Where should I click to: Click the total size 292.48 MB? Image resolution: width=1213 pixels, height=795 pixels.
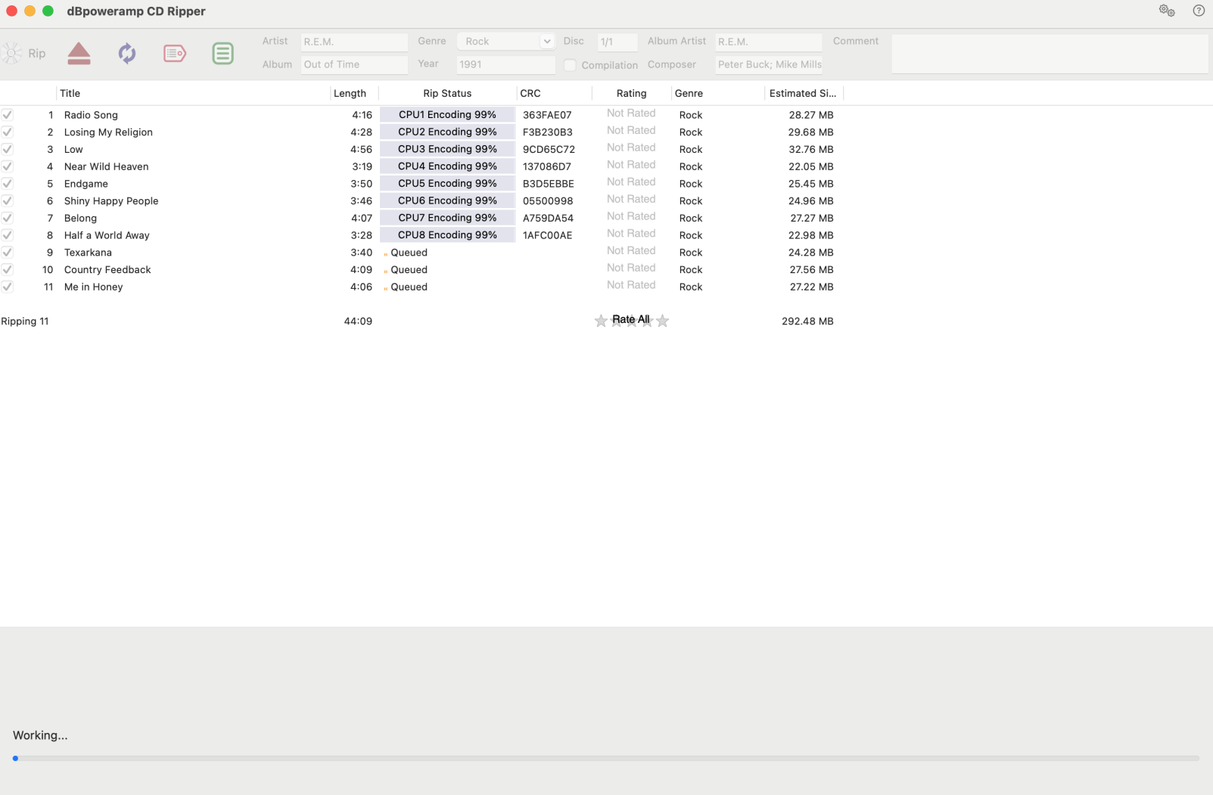807,321
